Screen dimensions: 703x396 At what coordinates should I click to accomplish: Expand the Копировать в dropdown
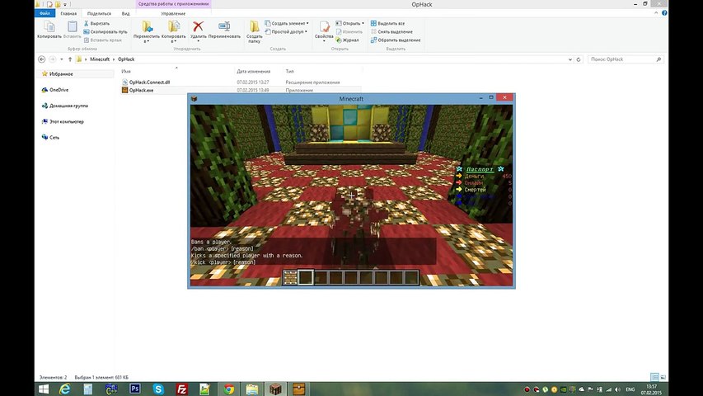(x=174, y=41)
